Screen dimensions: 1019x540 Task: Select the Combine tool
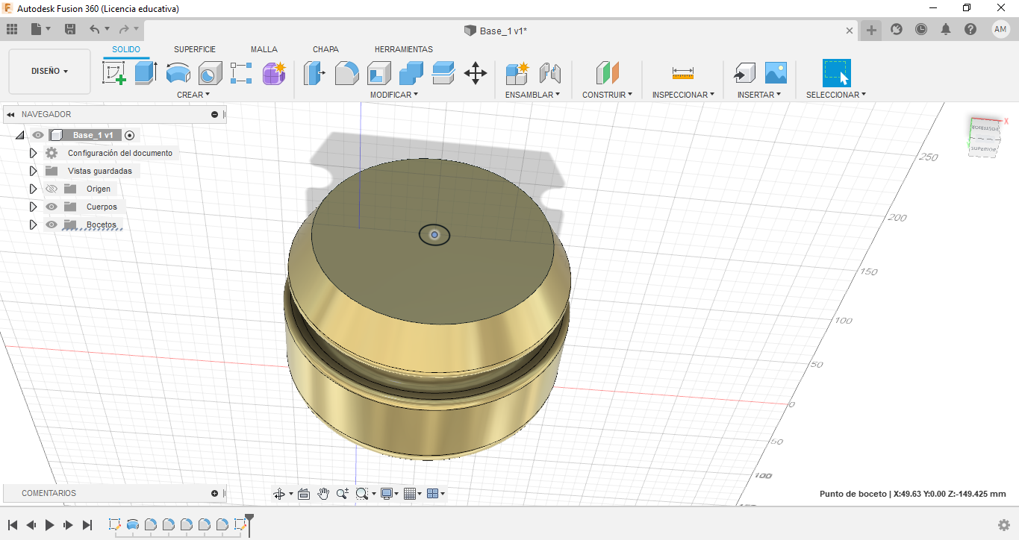click(411, 73)
